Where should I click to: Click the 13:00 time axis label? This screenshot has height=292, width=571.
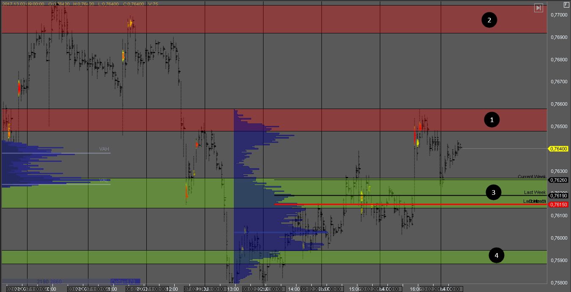(x=233, y=289)
